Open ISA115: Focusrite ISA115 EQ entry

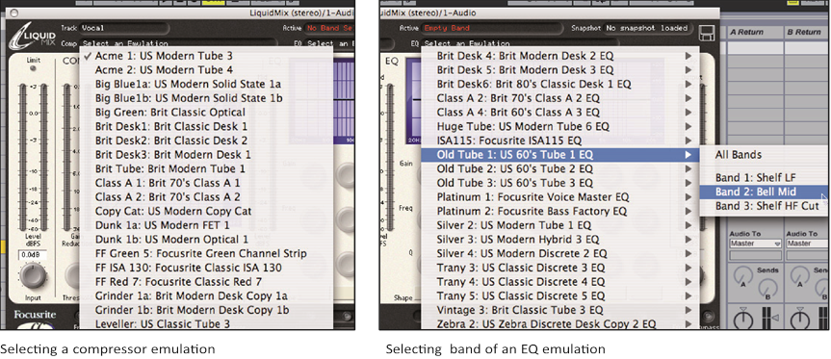[x=560, y=141]
